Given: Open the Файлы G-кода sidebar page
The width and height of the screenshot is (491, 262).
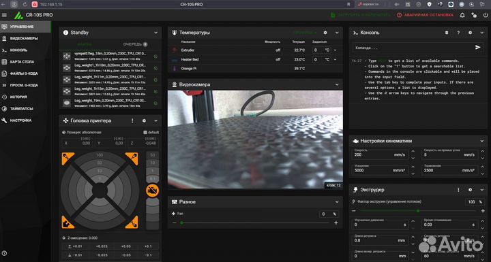Looking at the screenshot, I should [x=26, y=73].
